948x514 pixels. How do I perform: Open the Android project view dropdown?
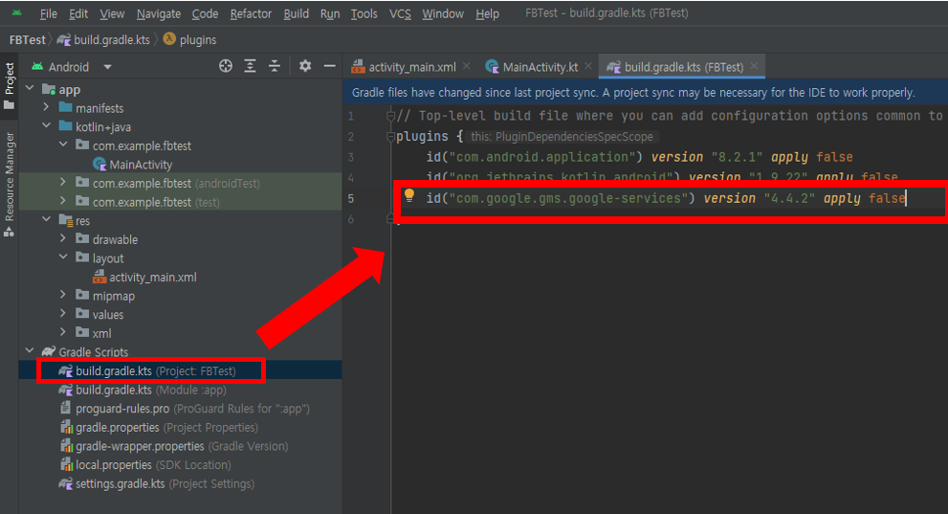coord(72,66)
